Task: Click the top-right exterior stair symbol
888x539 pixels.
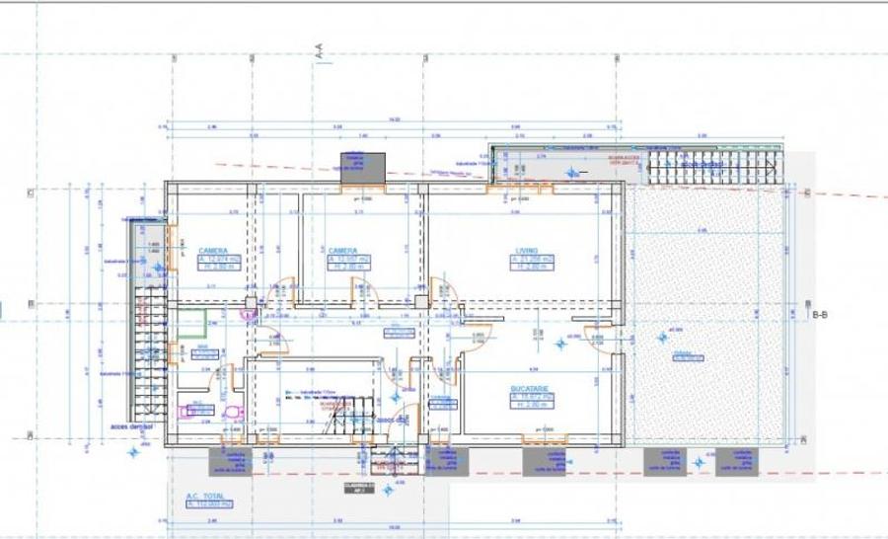Action: pos(715,166)
